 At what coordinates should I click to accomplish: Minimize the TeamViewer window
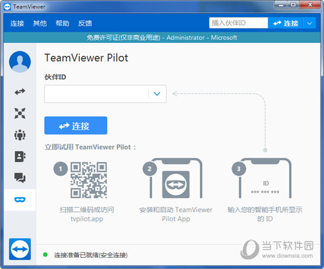coord(281,5)
